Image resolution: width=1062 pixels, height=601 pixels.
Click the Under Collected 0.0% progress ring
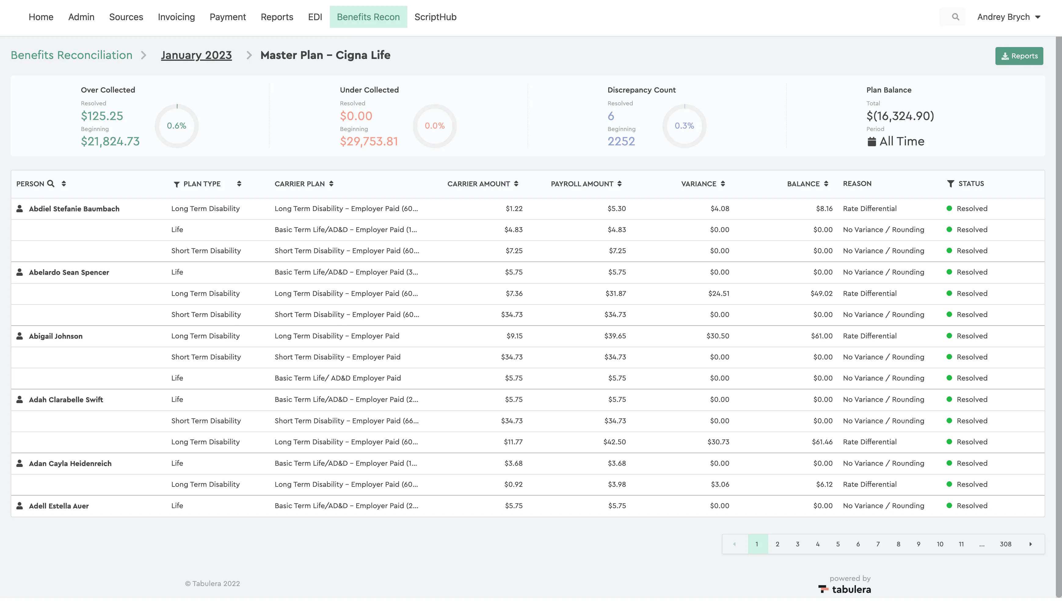pos(435,126)
